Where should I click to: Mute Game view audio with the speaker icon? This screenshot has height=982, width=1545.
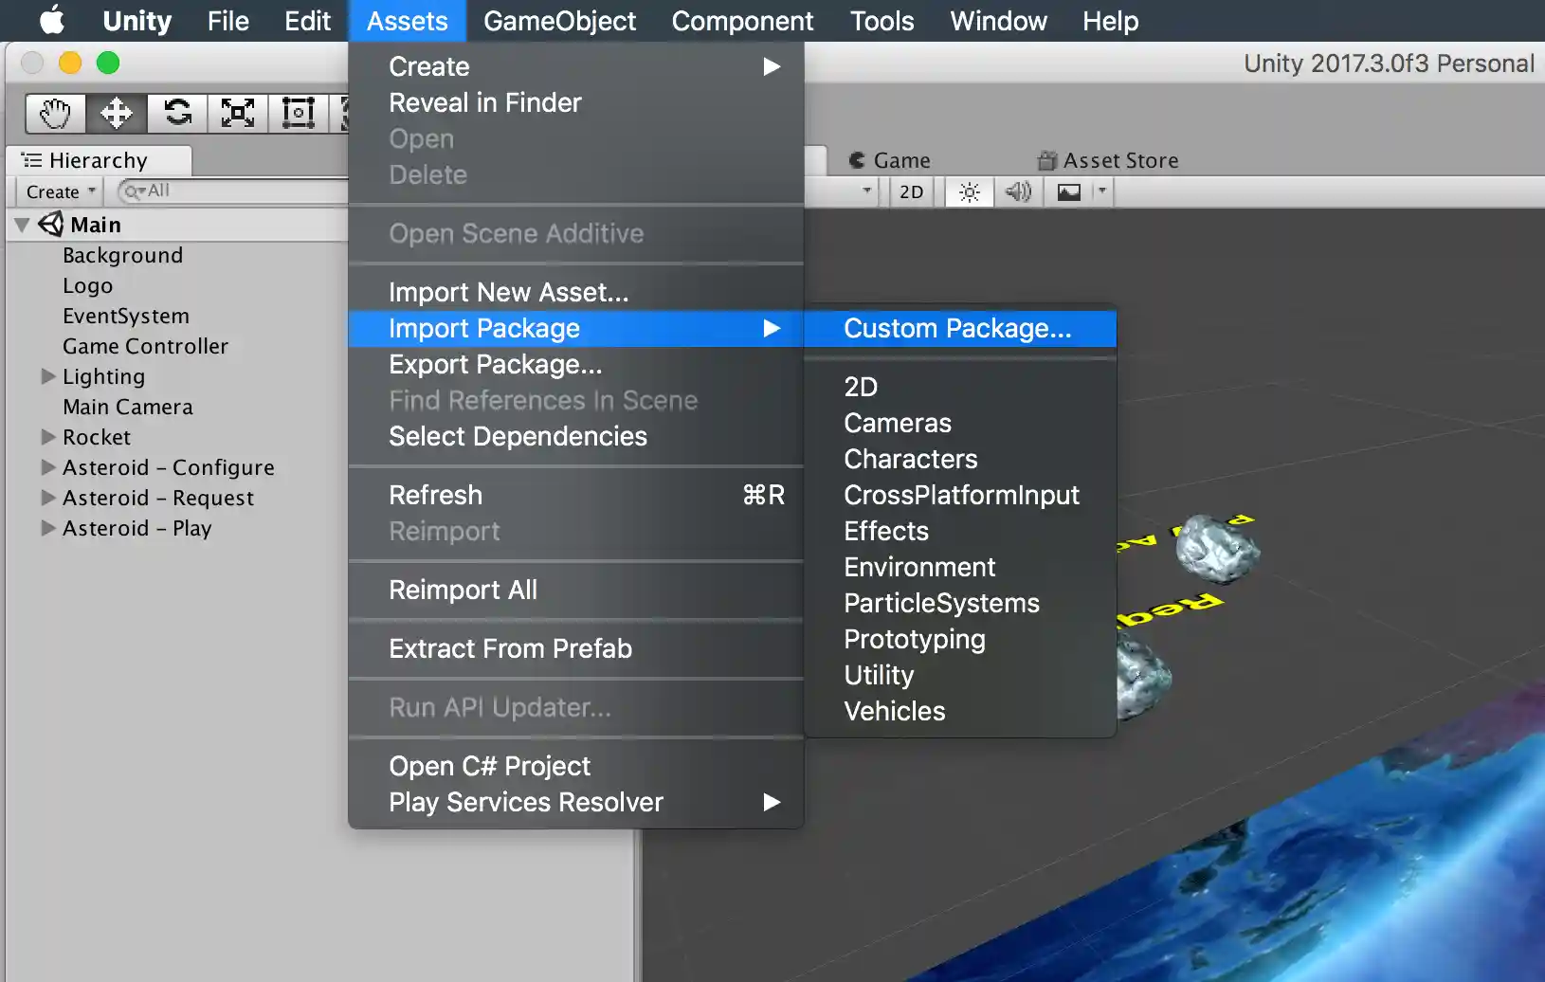pyautogui.click(x=1019, y=191)
